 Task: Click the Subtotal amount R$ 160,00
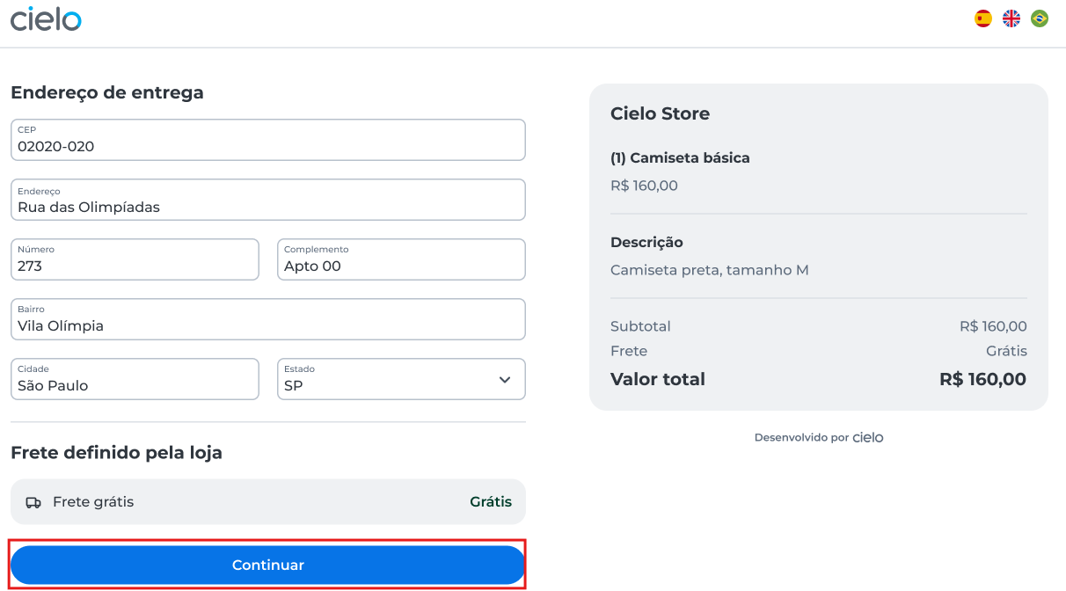[993, 326]
